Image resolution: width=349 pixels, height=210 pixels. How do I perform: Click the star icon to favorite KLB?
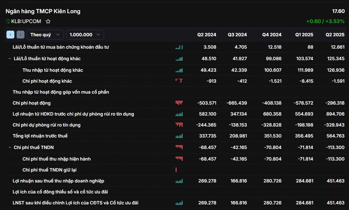[x=48, y=21]
